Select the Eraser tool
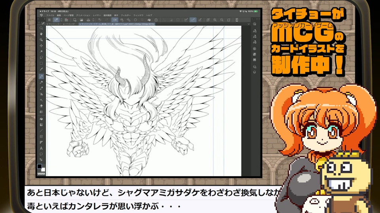This screenshot has width=380, height=213. click(41, 106)
